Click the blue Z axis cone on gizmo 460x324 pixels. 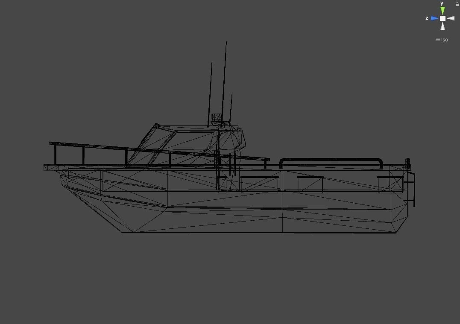(x=435, y=18)
